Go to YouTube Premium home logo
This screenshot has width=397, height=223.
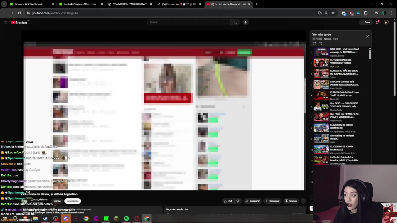coord(19,22)
